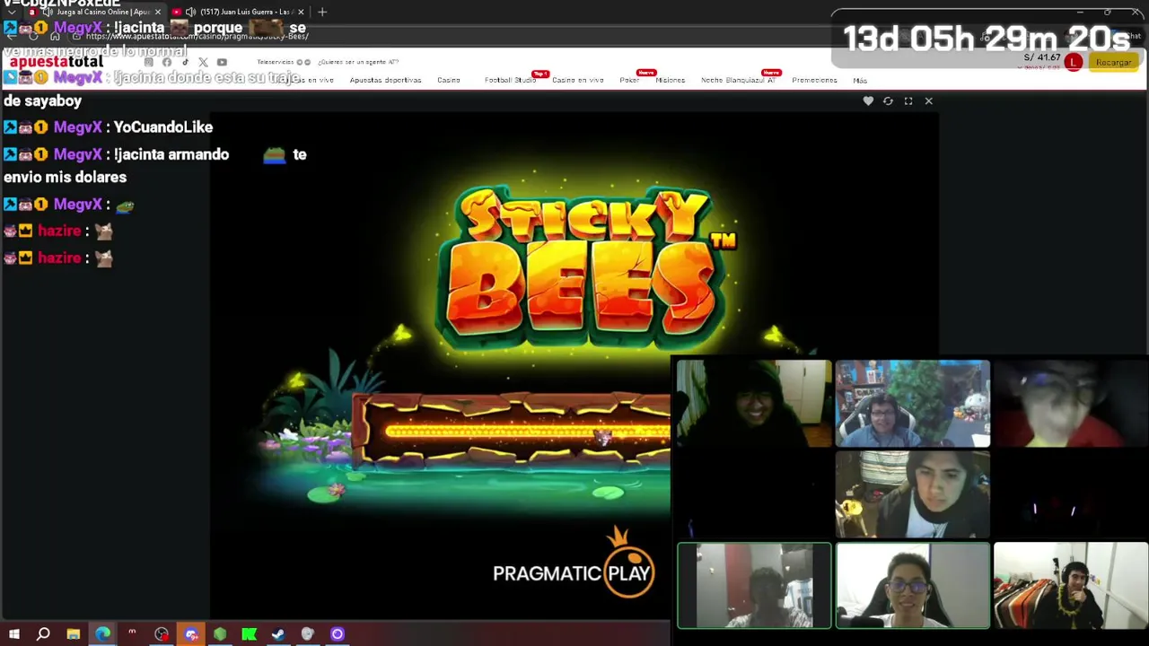
Task: Open the apuestatotal YouTube icon link
Action: click(x=222, y=62)
